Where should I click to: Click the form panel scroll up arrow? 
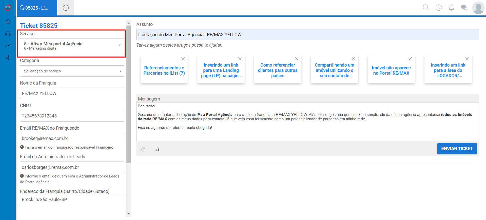pyautogui.click(x=128, y=23)
